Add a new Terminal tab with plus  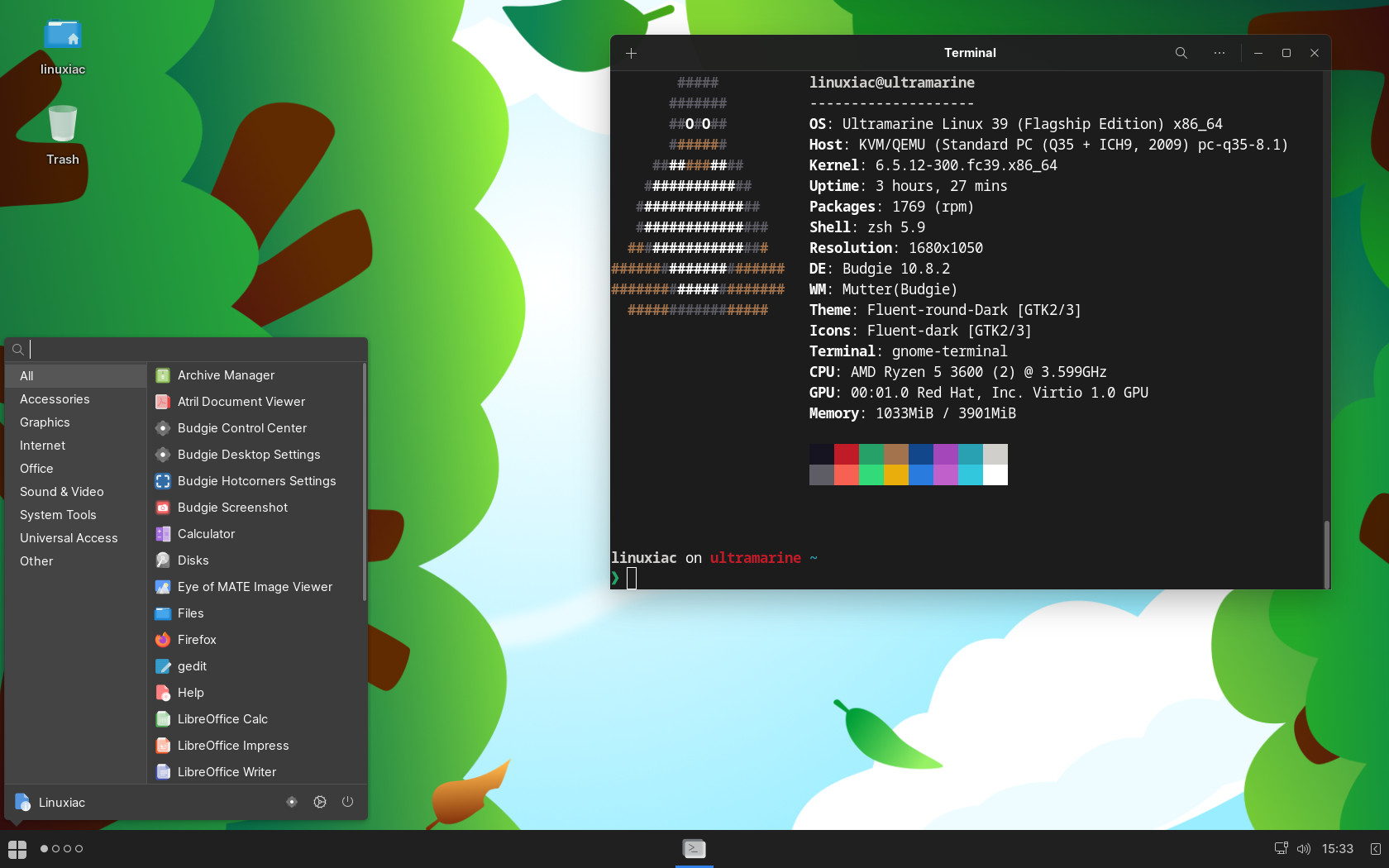(x=631, y=53)
